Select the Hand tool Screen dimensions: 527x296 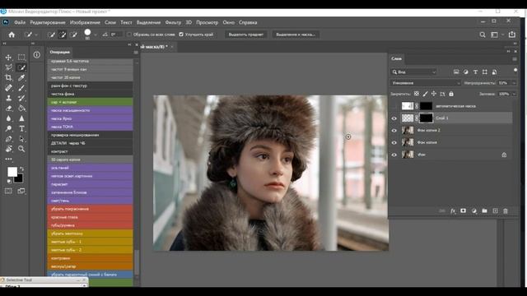coord(8,149)
